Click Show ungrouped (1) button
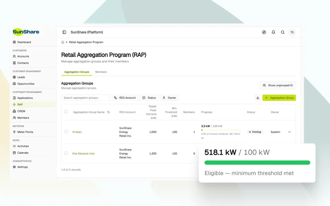Viewport: 330px width, 206px height. click(x=278, y=86)
